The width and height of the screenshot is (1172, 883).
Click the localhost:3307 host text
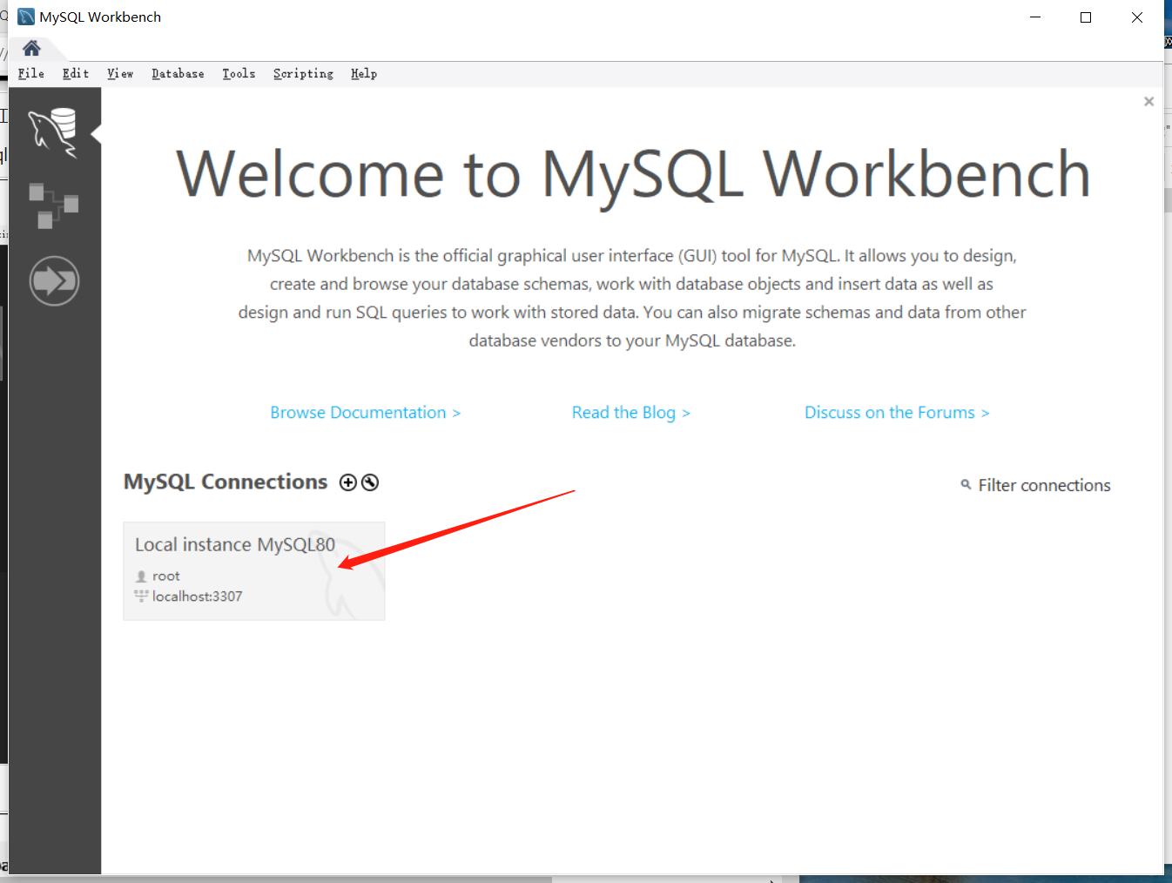coord(197,597)
